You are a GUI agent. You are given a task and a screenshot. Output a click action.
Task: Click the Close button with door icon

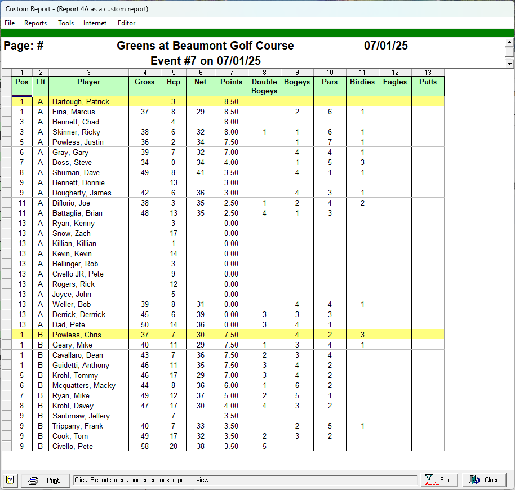click(484, 480)
